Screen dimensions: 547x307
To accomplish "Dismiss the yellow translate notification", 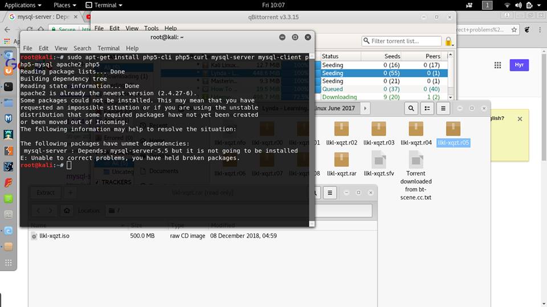I will click(520, 119).
